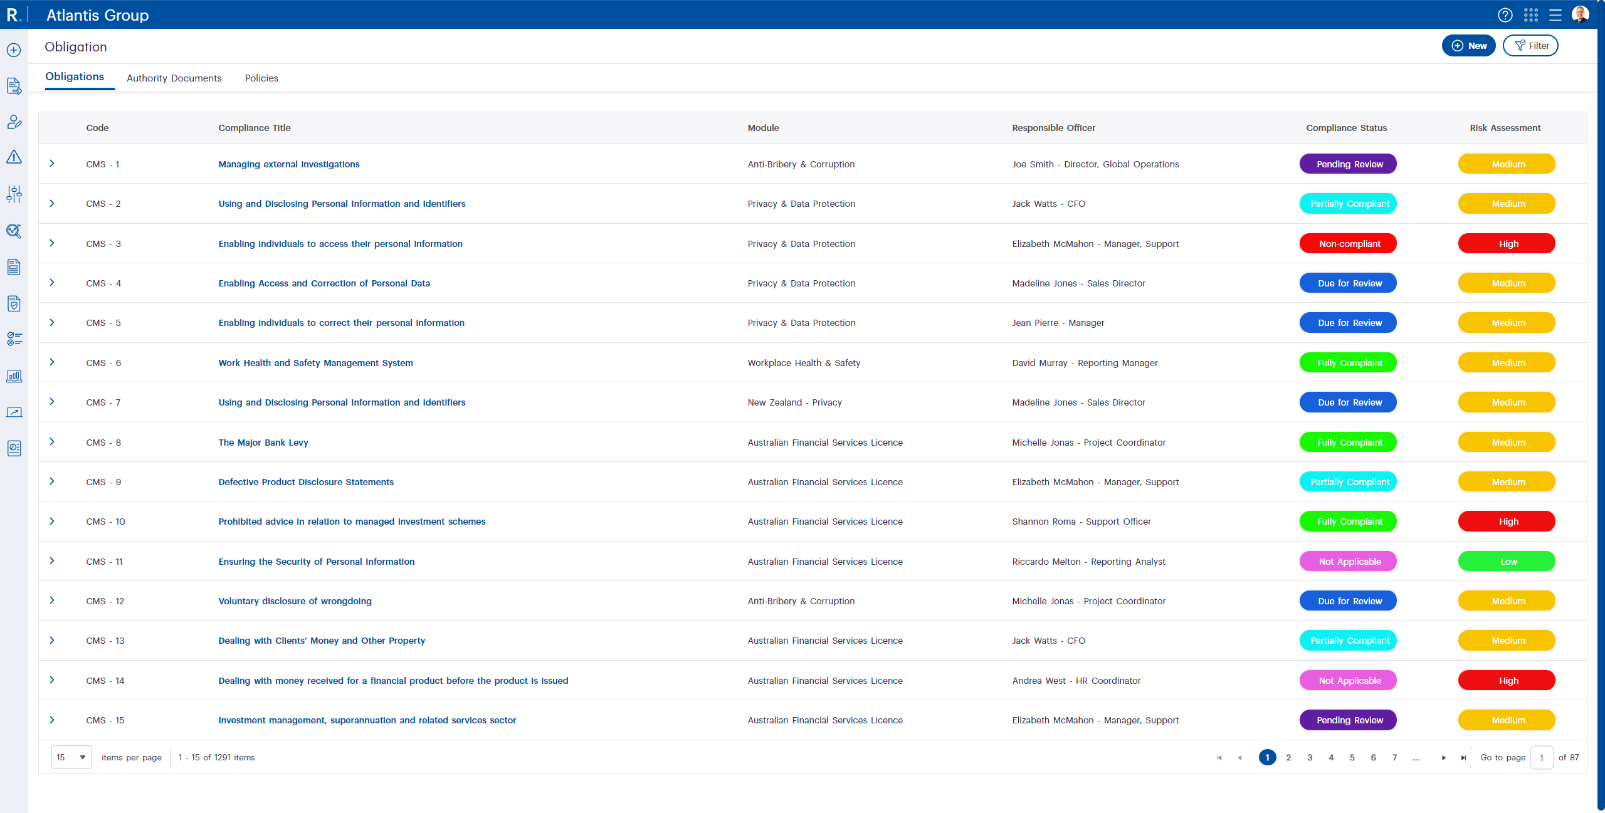Open the warning triangle sidebar icon
The image size is (1605, 813).
[x=14, y=157]
